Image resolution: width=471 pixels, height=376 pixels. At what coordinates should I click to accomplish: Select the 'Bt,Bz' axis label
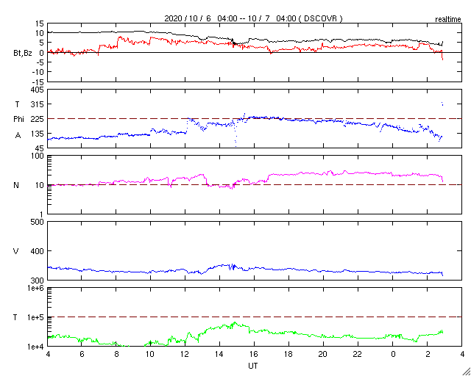point(23,54)
